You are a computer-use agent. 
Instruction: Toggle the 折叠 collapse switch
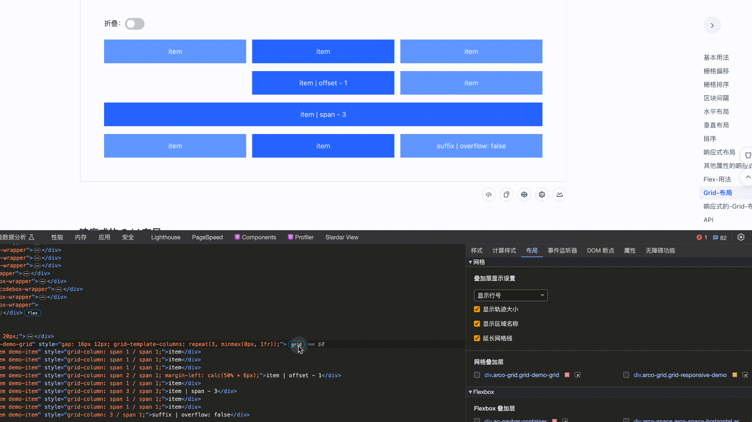(x=135, y=24)
